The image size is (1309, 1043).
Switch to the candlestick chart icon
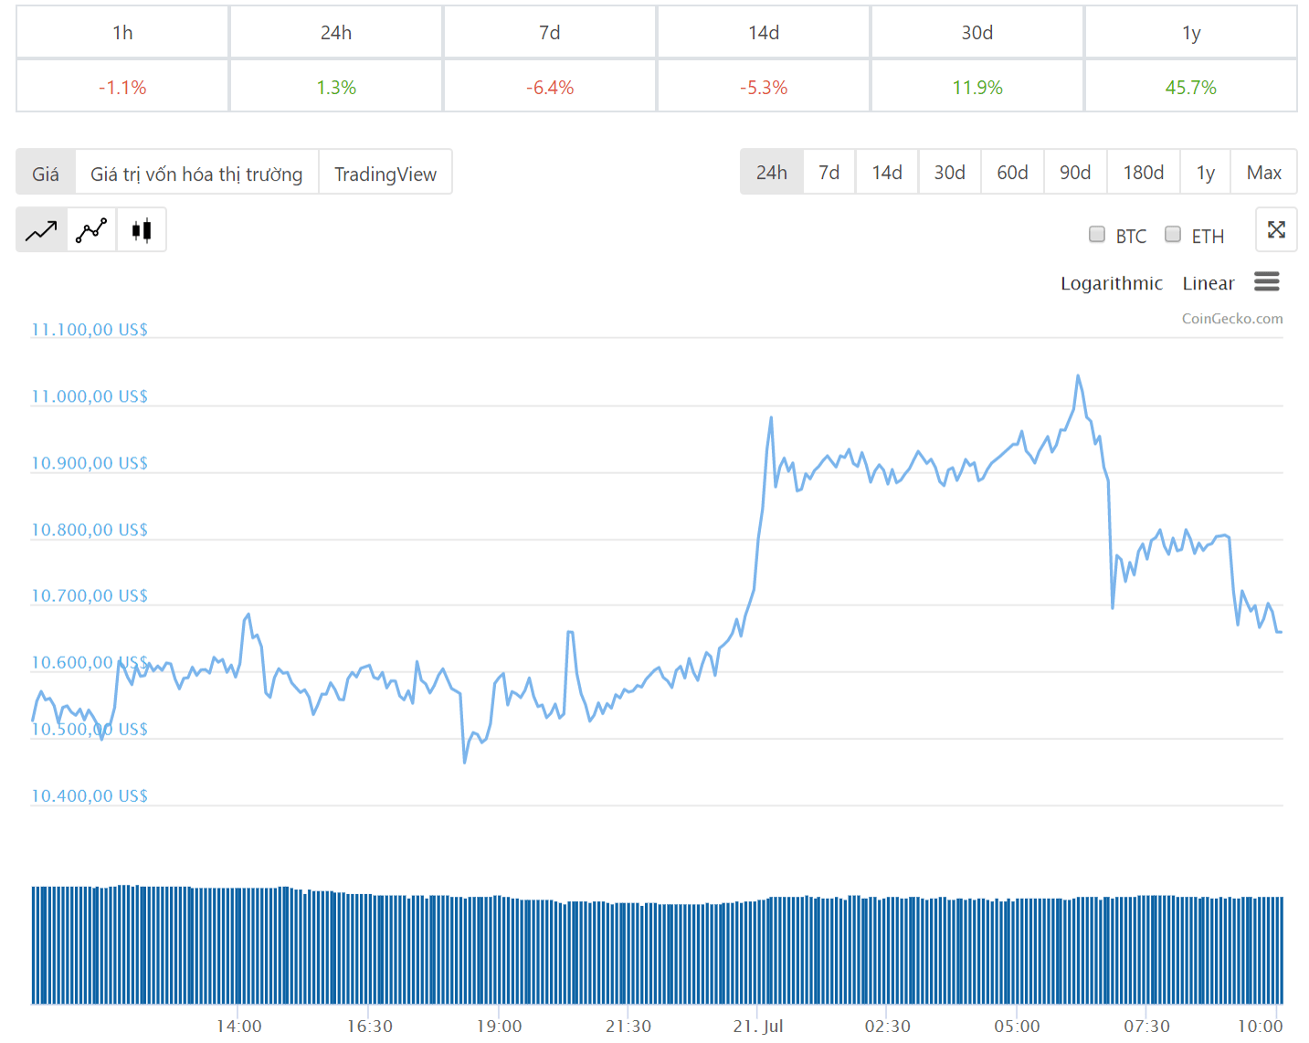pyautogui.click(x=142, y=230)
